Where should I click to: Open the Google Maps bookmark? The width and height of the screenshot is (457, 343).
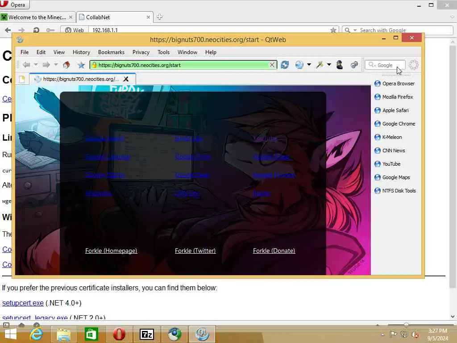[392, 177]
